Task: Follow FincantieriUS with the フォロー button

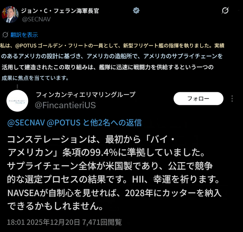Action: [x=198, y=99]
